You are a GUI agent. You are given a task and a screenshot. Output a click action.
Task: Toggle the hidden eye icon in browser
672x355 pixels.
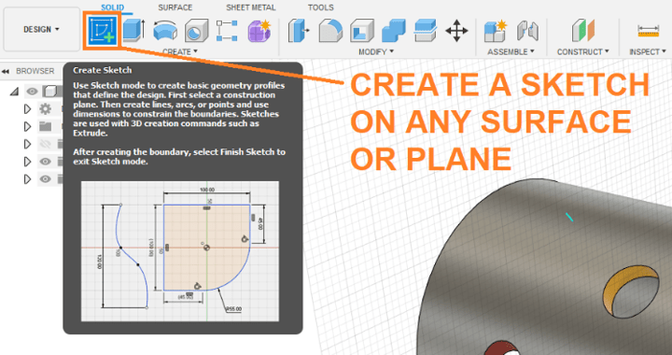click(45, 144)
